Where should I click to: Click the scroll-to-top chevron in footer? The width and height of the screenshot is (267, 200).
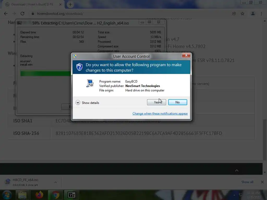point(237,170)
